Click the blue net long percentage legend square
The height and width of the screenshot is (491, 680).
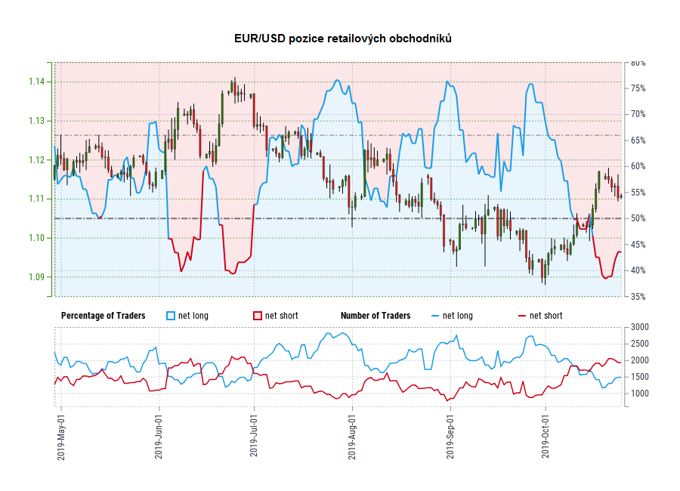[x=171, y=316]
